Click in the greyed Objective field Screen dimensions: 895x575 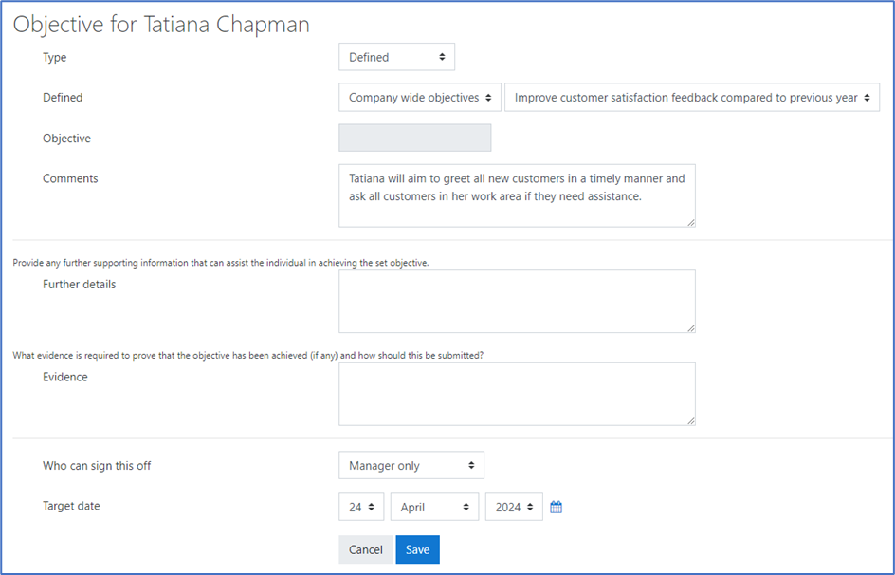(x=414, y=138)
